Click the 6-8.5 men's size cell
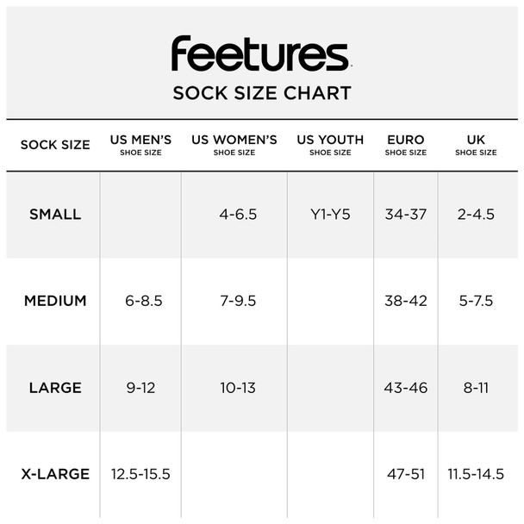Image resolution: width=524 pixels, height=524 pixels. click(x=143, y=301)
